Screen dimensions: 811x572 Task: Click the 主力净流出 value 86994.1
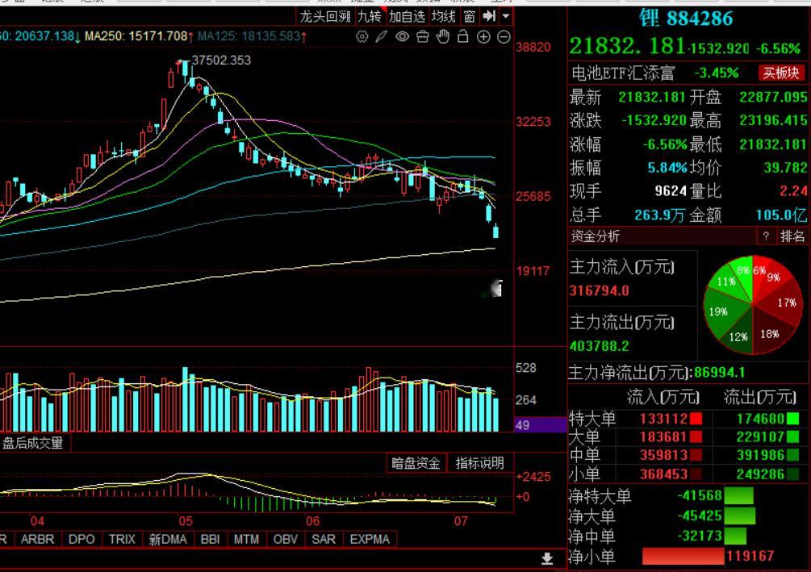coord(720,373)
